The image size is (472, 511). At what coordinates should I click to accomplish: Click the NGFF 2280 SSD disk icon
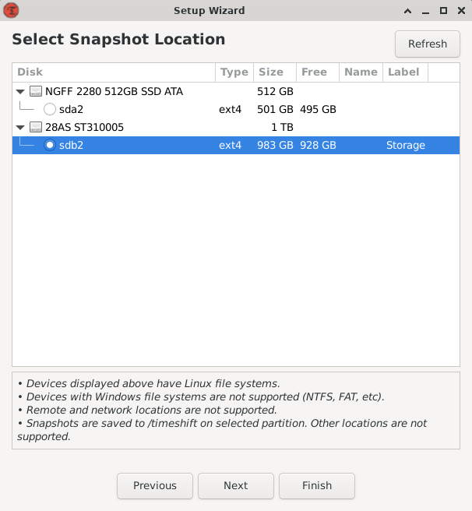click(36, 92)
